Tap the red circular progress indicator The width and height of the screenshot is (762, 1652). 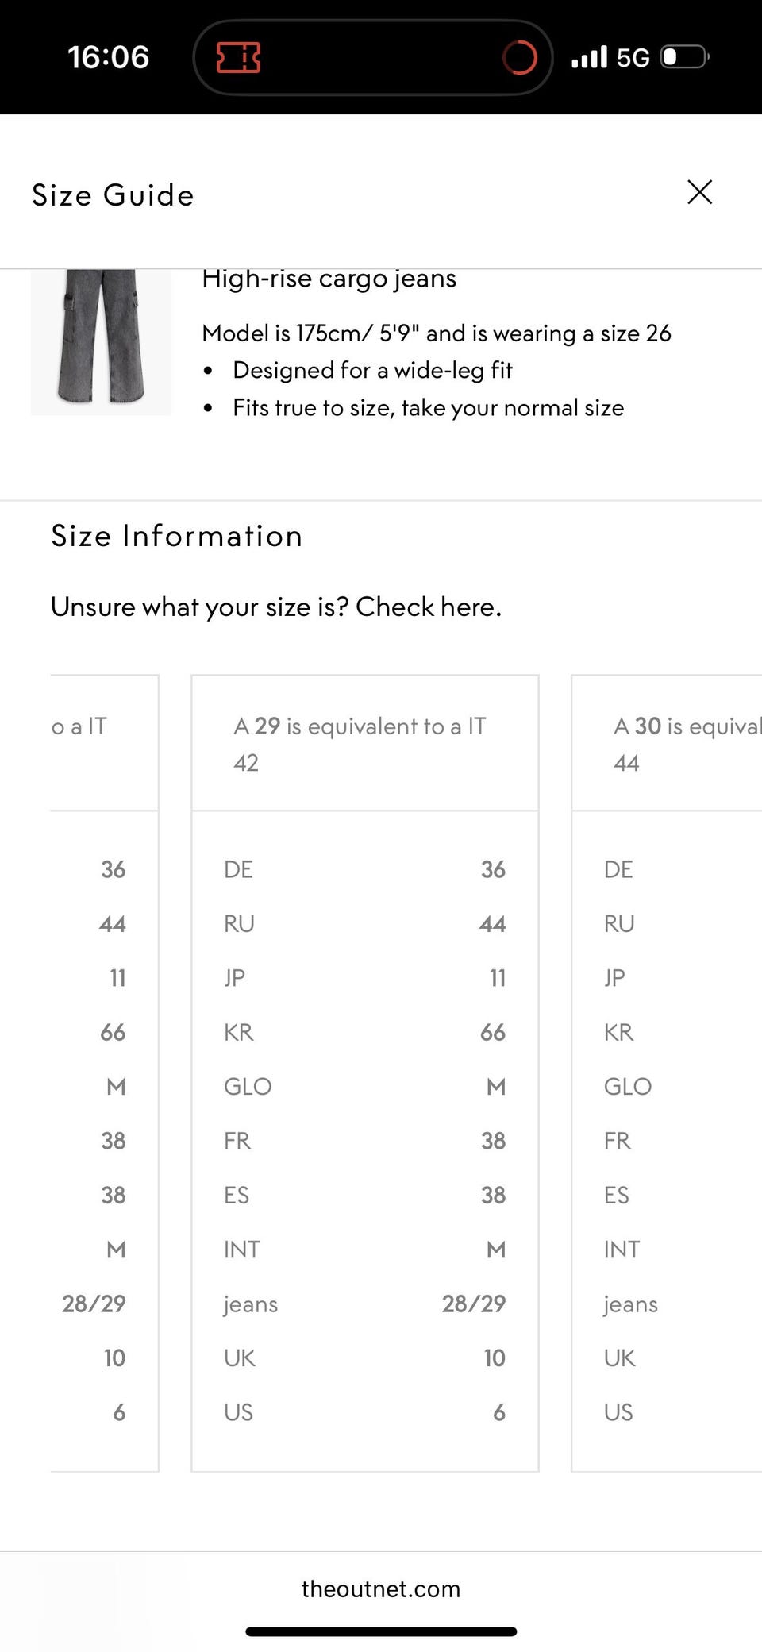(x=520, y=57)
